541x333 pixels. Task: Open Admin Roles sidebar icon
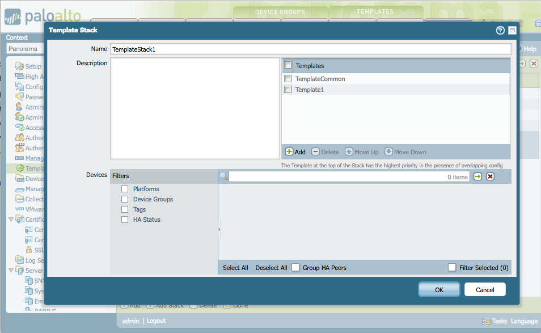[x=20, y=117]
